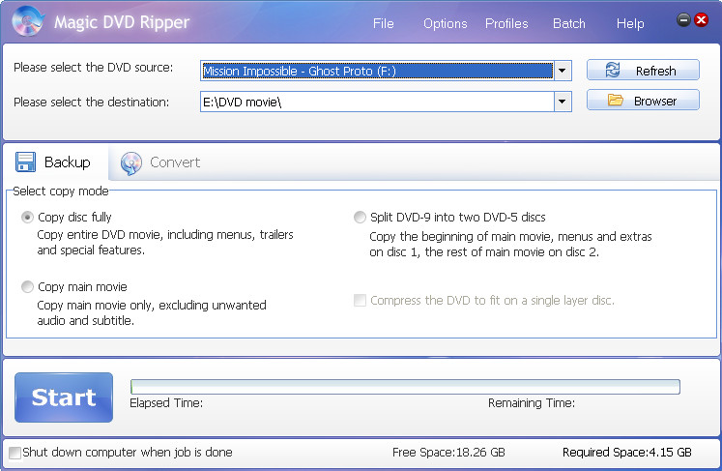
Task: Click the Start button
Action: pyautogui.click(x=64, y=397)
